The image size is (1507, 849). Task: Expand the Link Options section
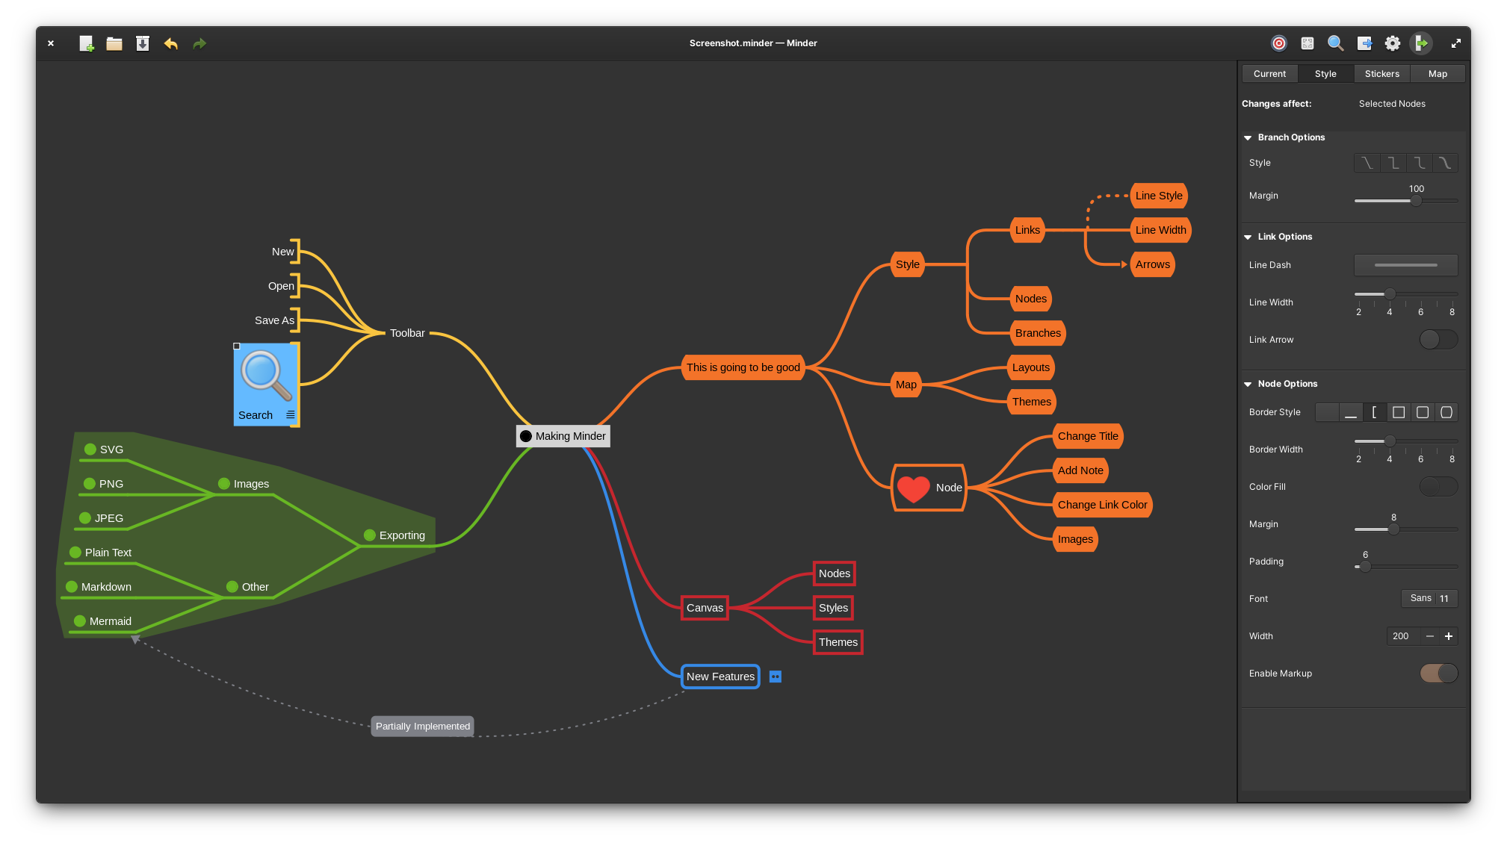pos(1249,236)
